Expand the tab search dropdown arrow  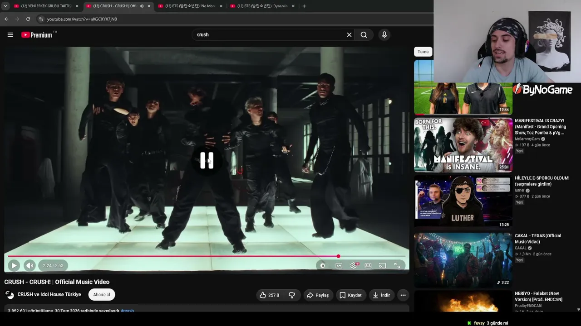click(5, 6)
